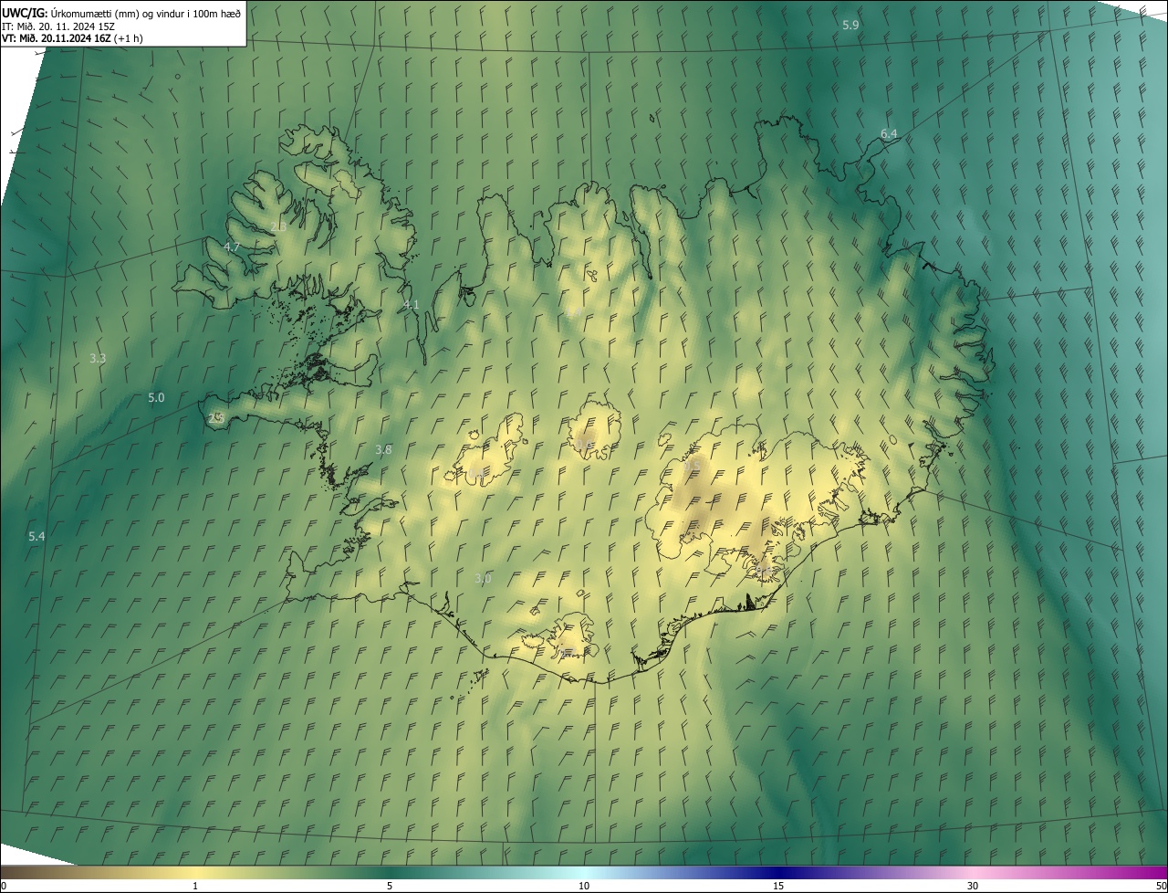Click the color scale at tick 0
The width and height of the screenshot is (1168, 893).
coord(3,886)
